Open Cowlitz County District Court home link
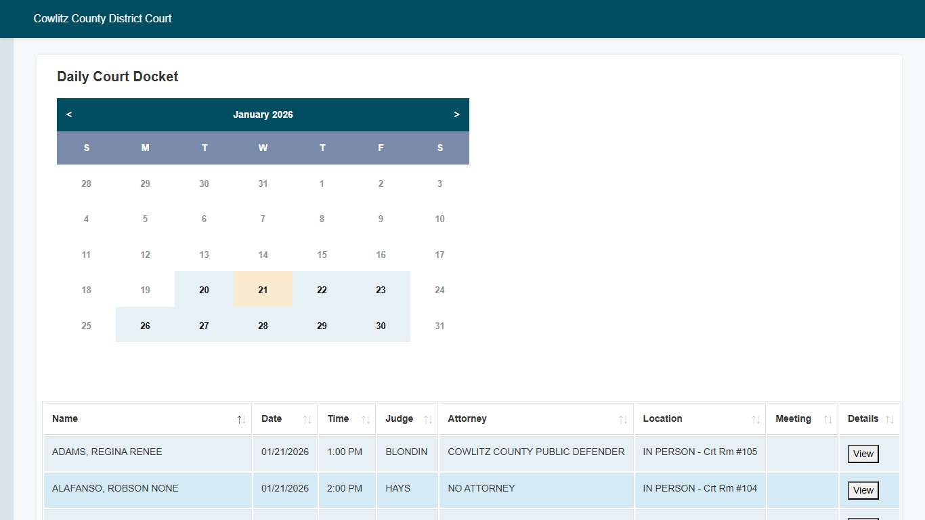925x520 pixels. (103, 19)
